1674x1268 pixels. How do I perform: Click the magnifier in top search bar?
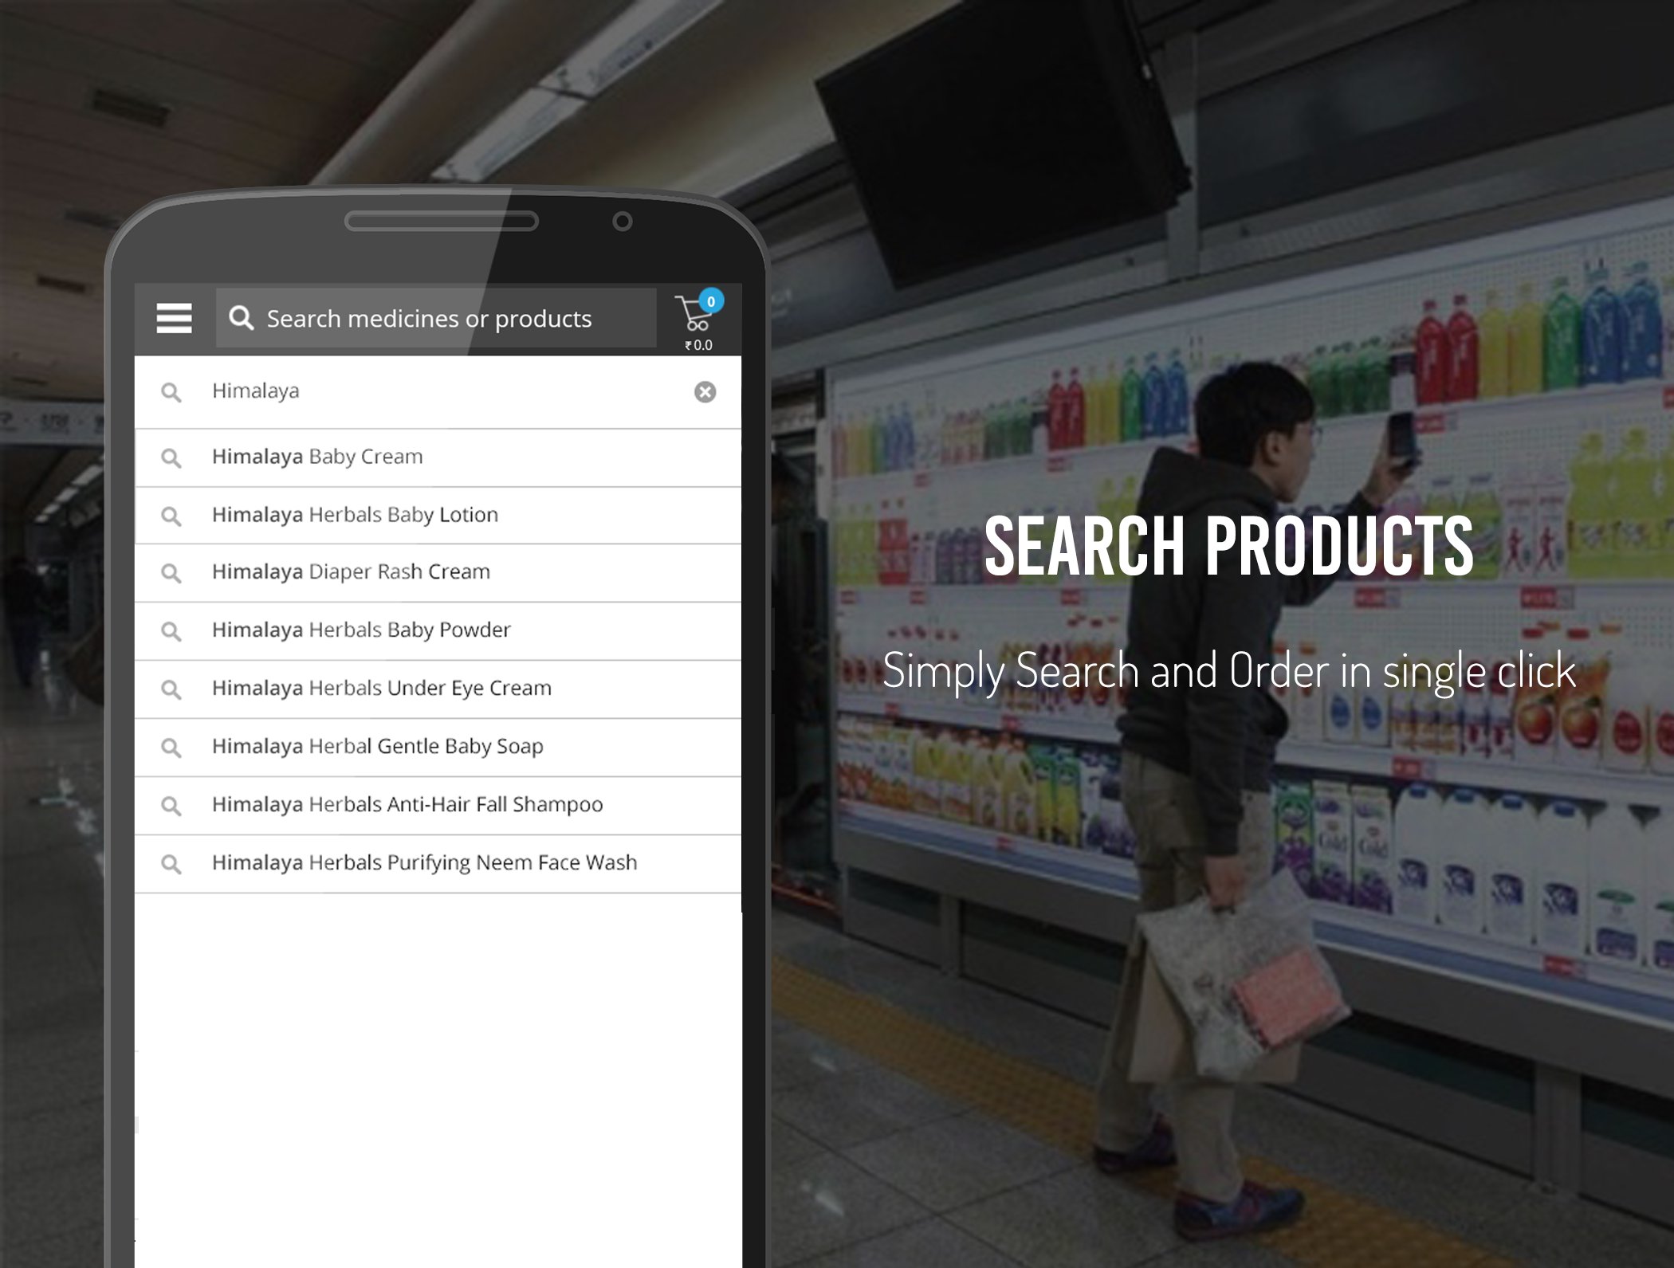pos(241,318)
